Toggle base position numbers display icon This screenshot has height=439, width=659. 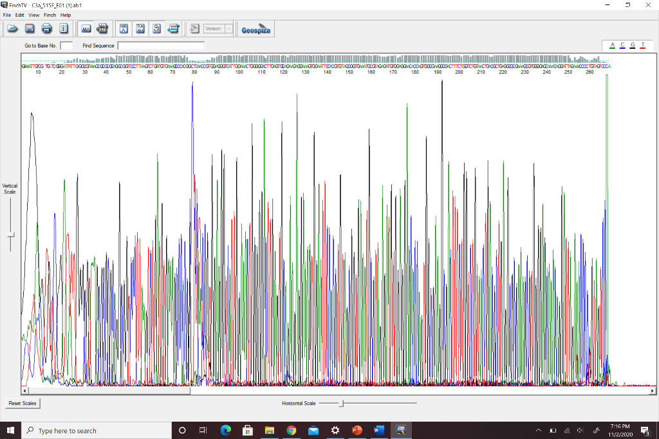click(124, 28)
